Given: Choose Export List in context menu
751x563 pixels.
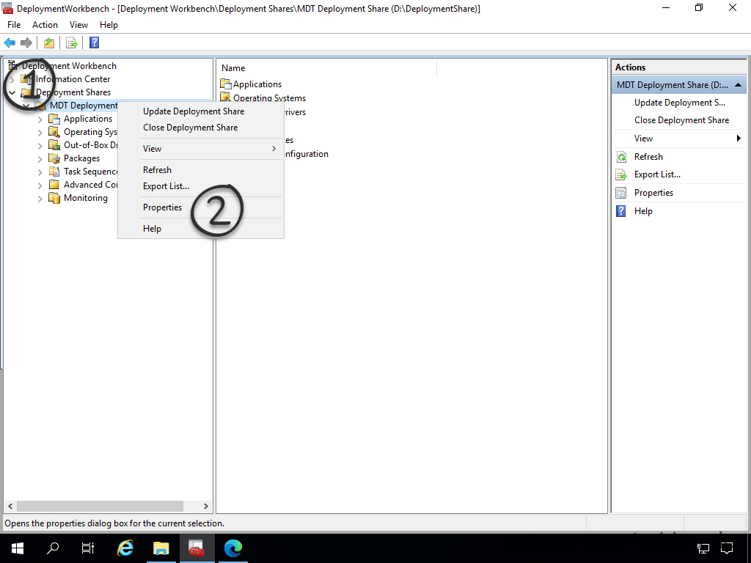Looking at the screenshot, I should pyautogui.click(x=201, y=186).
